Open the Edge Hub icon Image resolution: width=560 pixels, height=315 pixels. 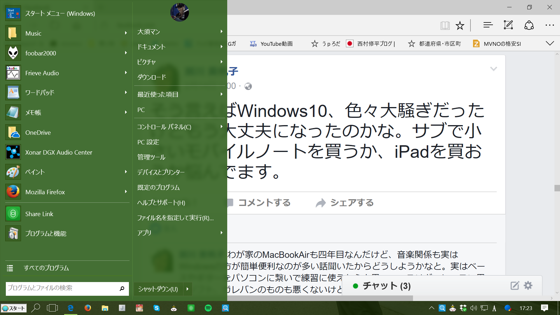point(488,25)
